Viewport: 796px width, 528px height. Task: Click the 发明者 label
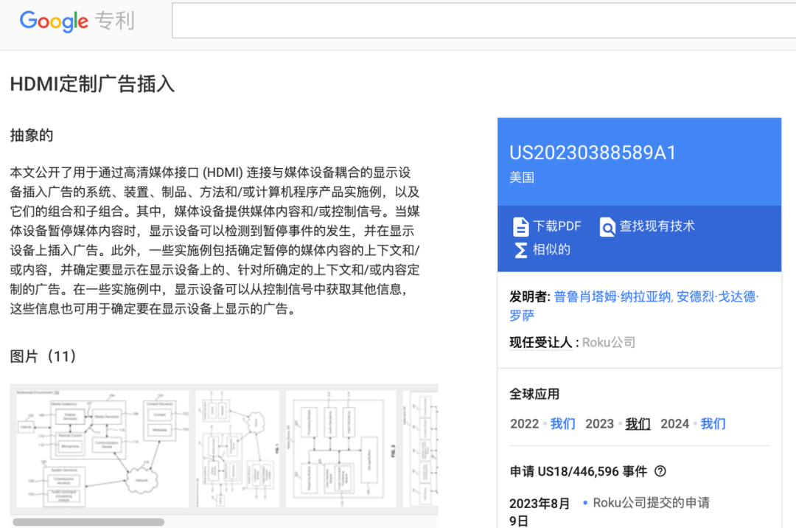click(529, 297)
